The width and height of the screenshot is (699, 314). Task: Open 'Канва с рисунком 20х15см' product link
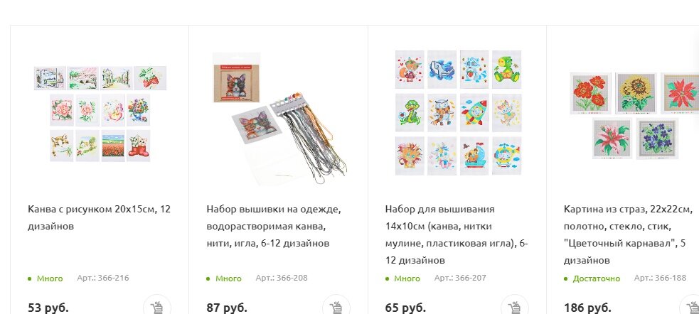(99, 218)
